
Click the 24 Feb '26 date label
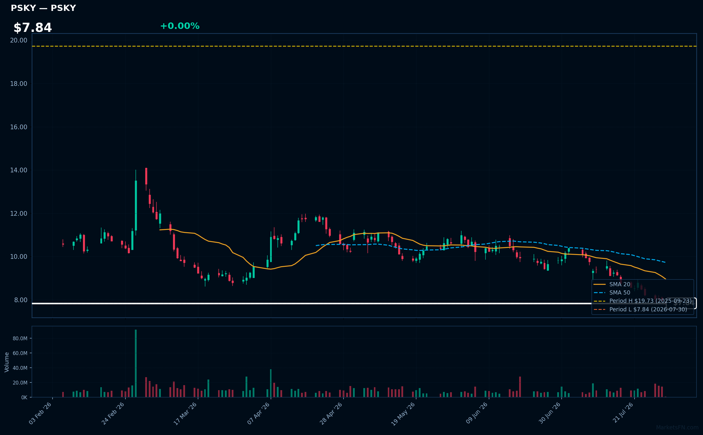pyautogui.click(x=113, y=413)
